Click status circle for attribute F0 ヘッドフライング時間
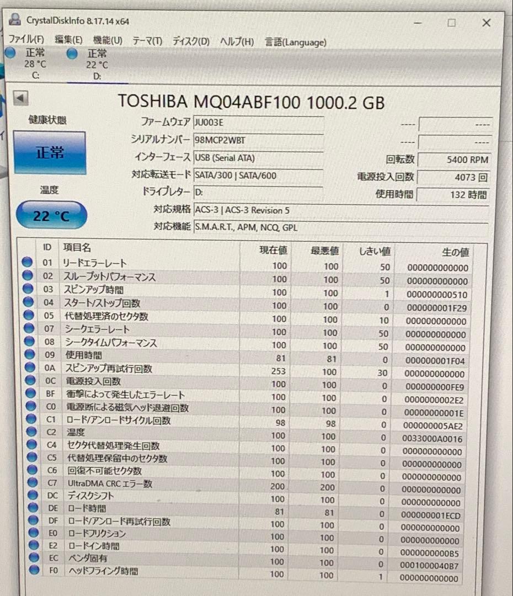The image size is (513, 596). 34,570
